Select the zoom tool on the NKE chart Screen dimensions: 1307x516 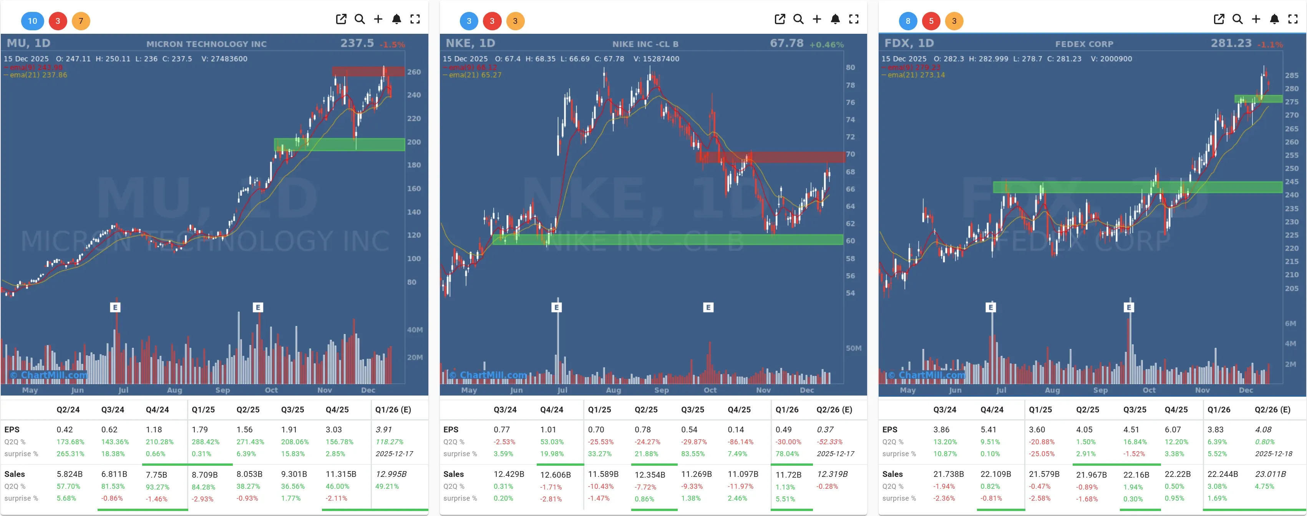798,19
